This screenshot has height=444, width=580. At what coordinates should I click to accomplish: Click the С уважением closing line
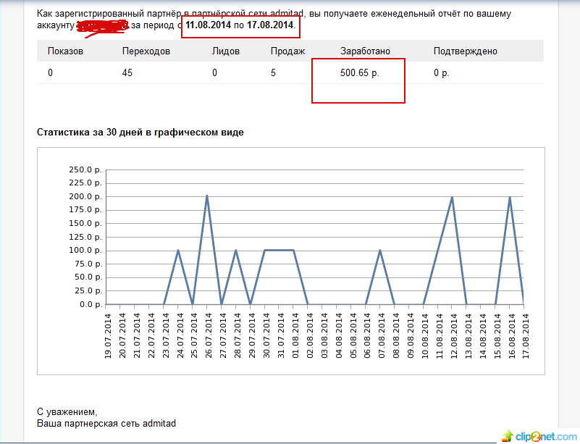(x=67, y=411)
